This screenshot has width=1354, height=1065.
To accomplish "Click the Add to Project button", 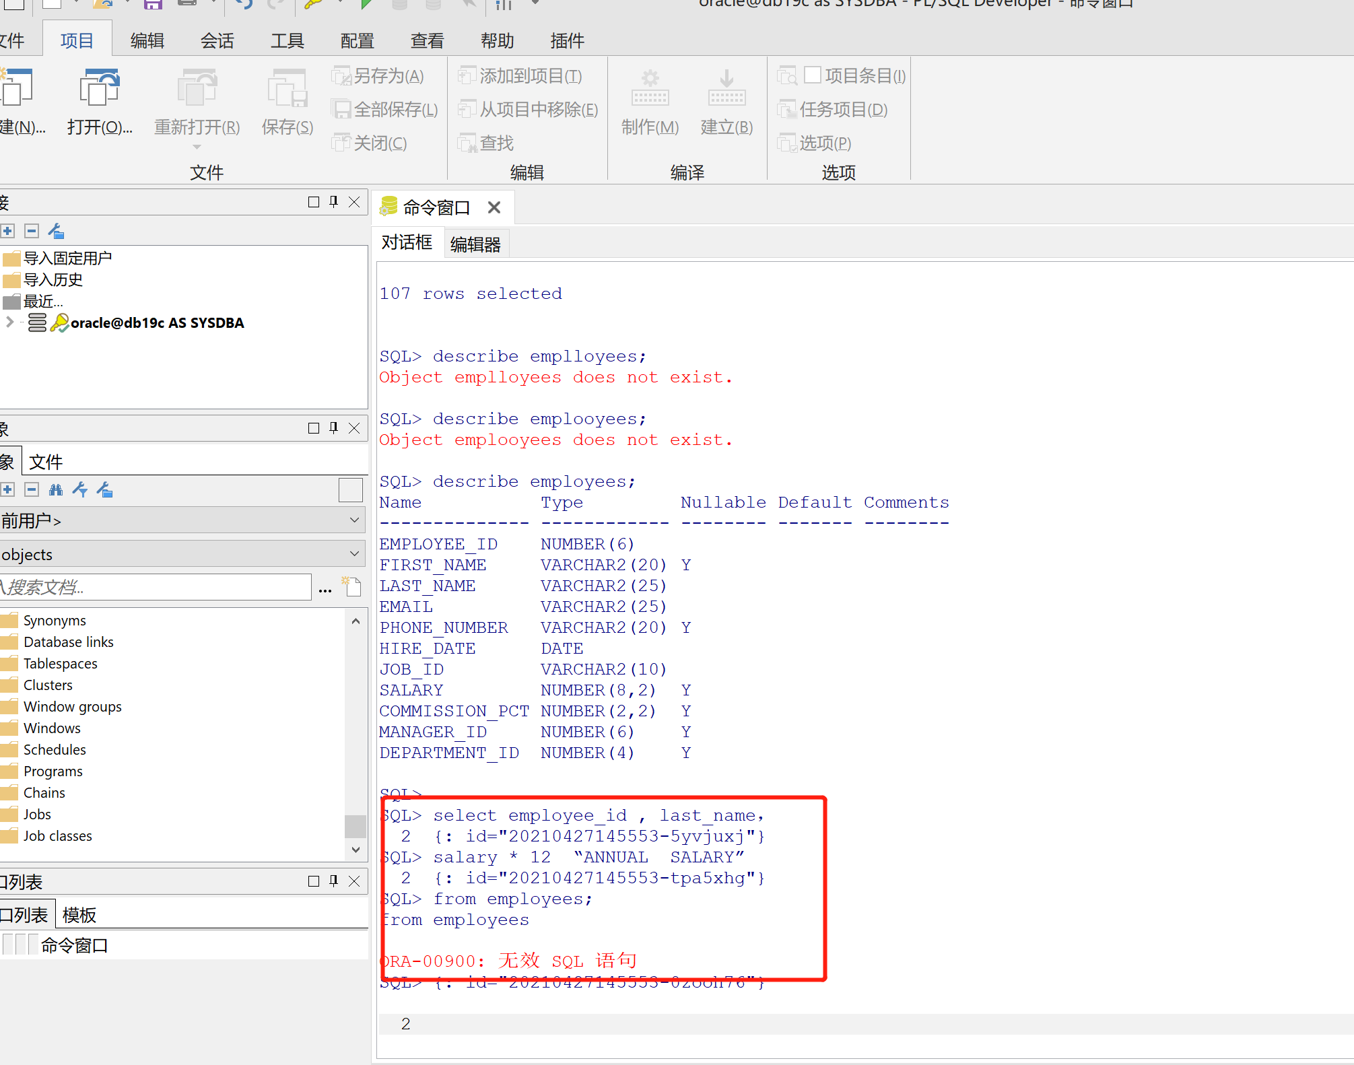I will (521, 76).
